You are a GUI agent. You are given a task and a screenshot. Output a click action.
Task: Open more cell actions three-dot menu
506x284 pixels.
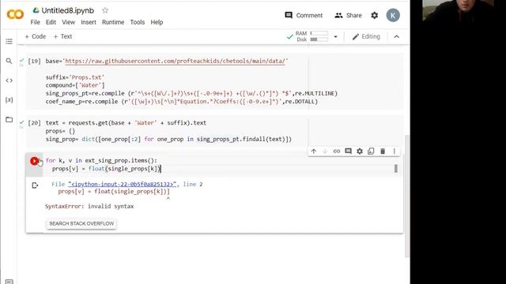click(x=394, y=151)
